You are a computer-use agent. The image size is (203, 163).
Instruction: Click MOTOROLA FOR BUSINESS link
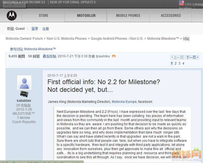point(24,2)
